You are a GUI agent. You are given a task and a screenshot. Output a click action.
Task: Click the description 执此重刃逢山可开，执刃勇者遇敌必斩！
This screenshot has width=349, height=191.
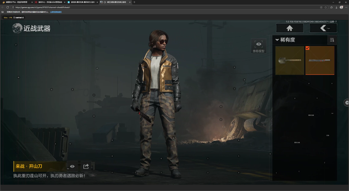(49, 175)
